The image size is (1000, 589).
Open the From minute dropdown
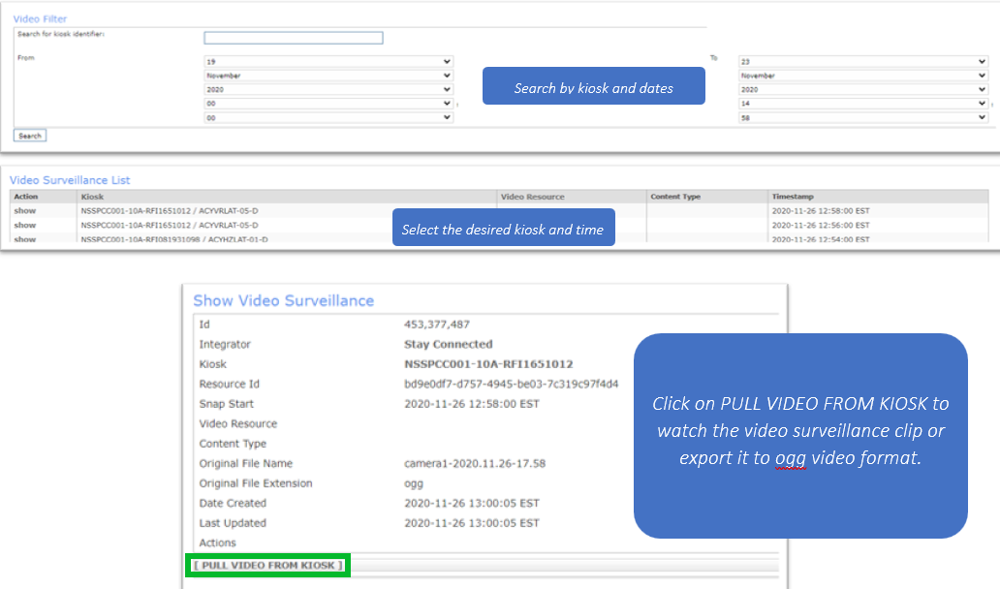(x=328, y=118)
